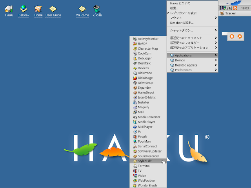
Task: Open the User Guide desktop icon
Action: (53, 11)
